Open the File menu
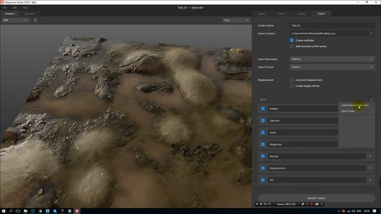The image size is (381, 214). 5,8
